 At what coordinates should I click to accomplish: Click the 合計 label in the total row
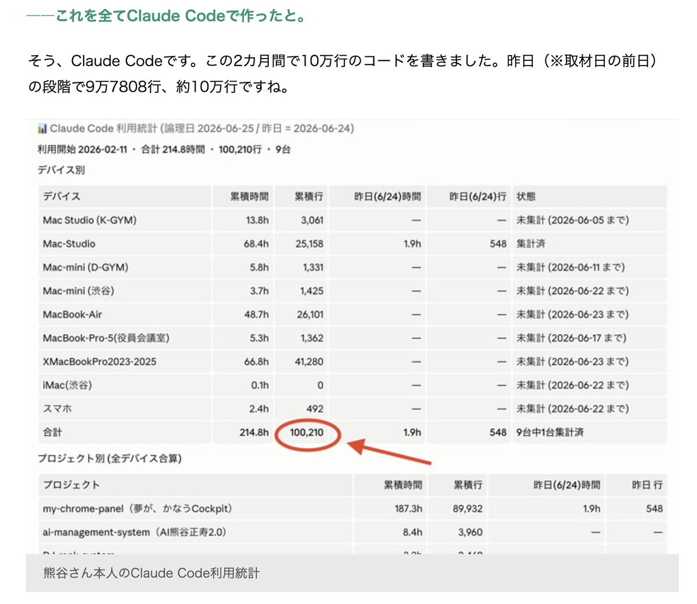52,432
